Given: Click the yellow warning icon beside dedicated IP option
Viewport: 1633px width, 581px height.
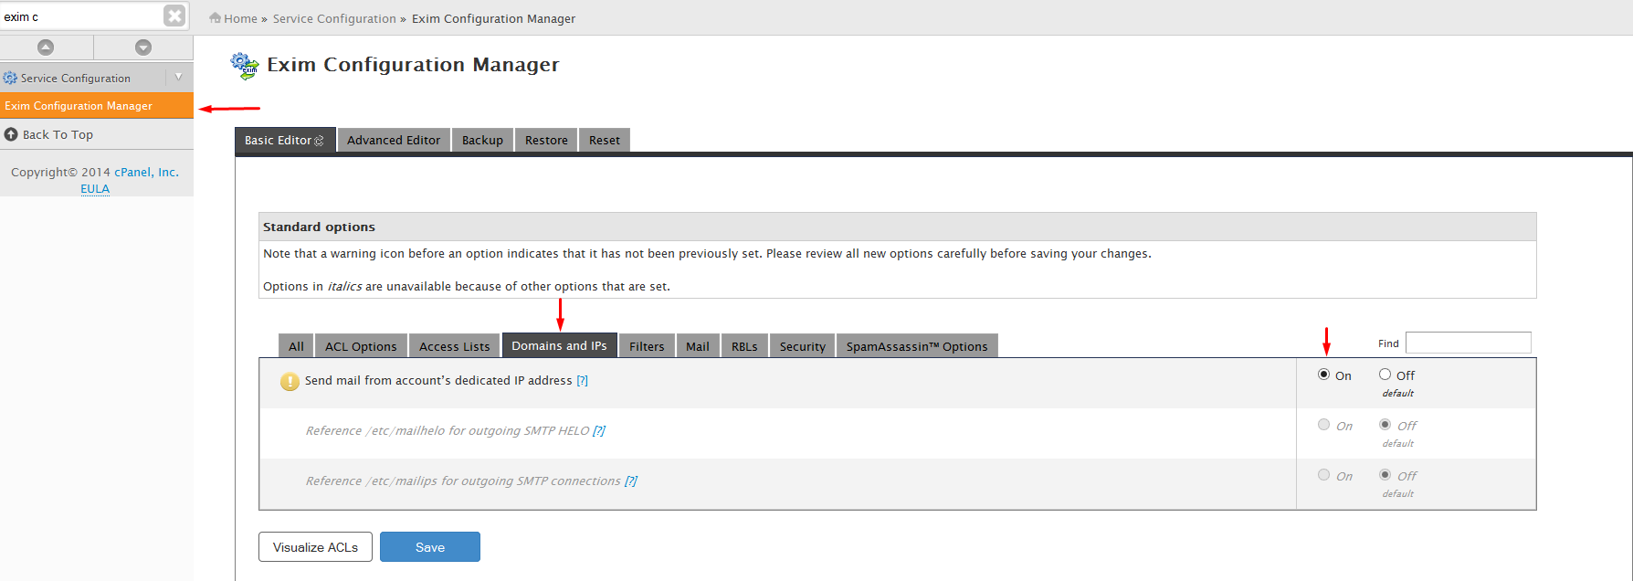Looking at the screenshot, I should (290, 382).
